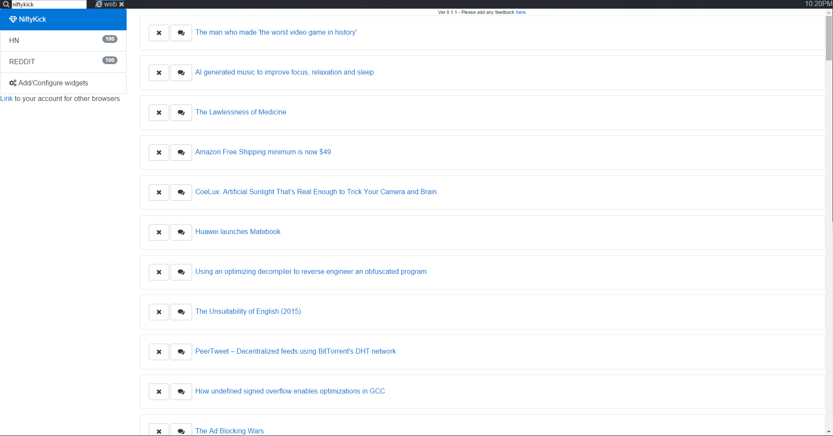Viewport: 833px width, 436px height.
Task: Open comments for 'The Lawlessness of Medicine'
Action: tap(181, 113)
